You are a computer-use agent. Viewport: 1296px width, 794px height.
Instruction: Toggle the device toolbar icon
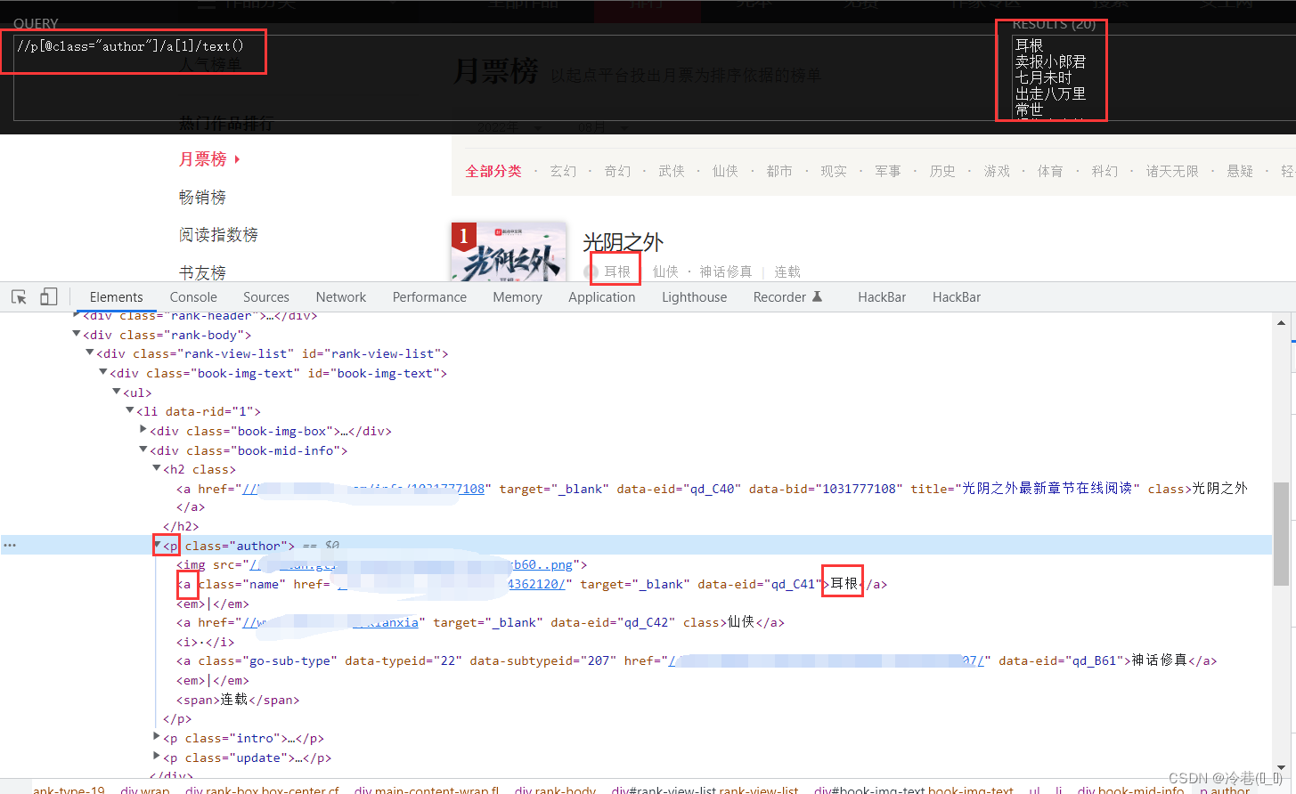point(49,297)
